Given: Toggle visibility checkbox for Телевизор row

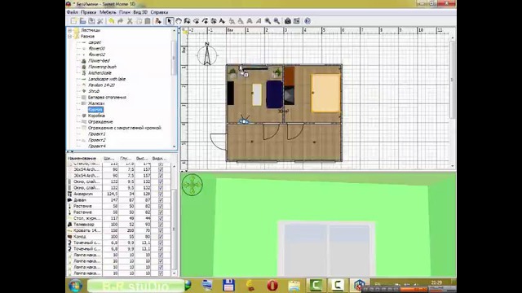Looking at the screenshot, I should click(161, 225).
